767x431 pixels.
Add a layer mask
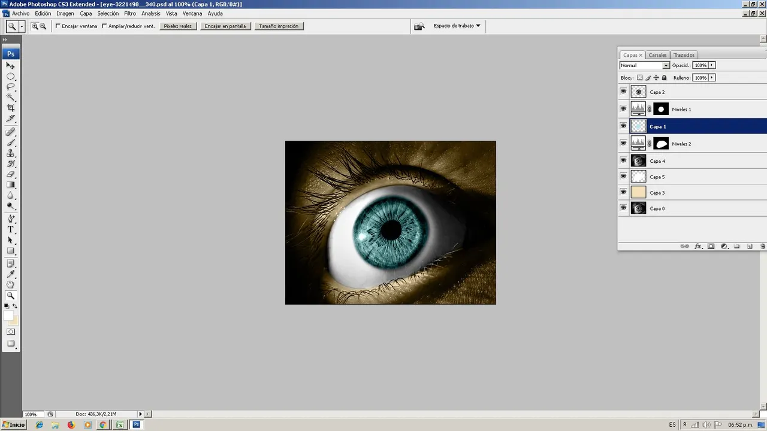pyautogui.click(x=711, y=246)
